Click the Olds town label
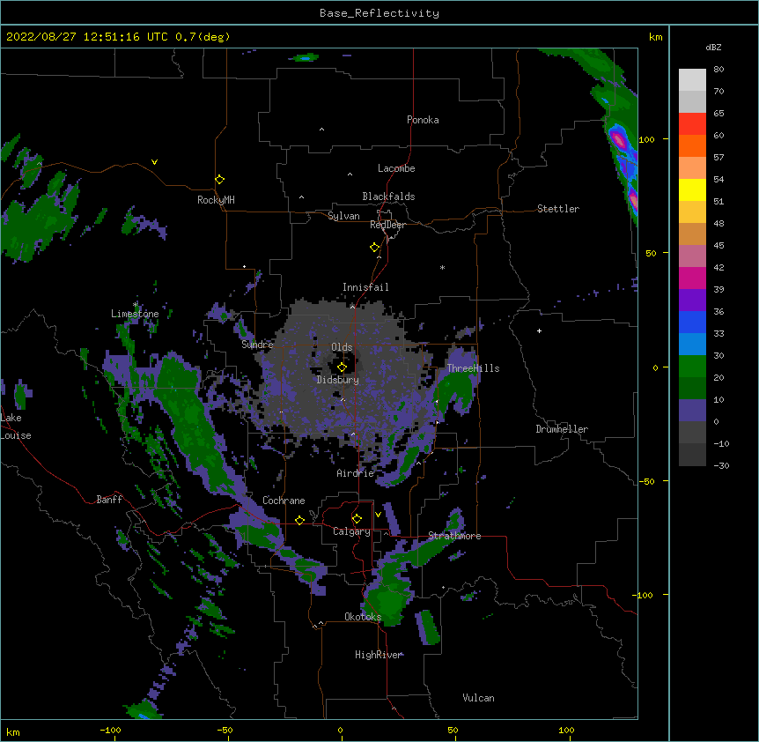Screen dimensions: 759x742 342,347
